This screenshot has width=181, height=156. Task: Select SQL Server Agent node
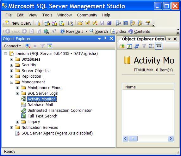57,133
